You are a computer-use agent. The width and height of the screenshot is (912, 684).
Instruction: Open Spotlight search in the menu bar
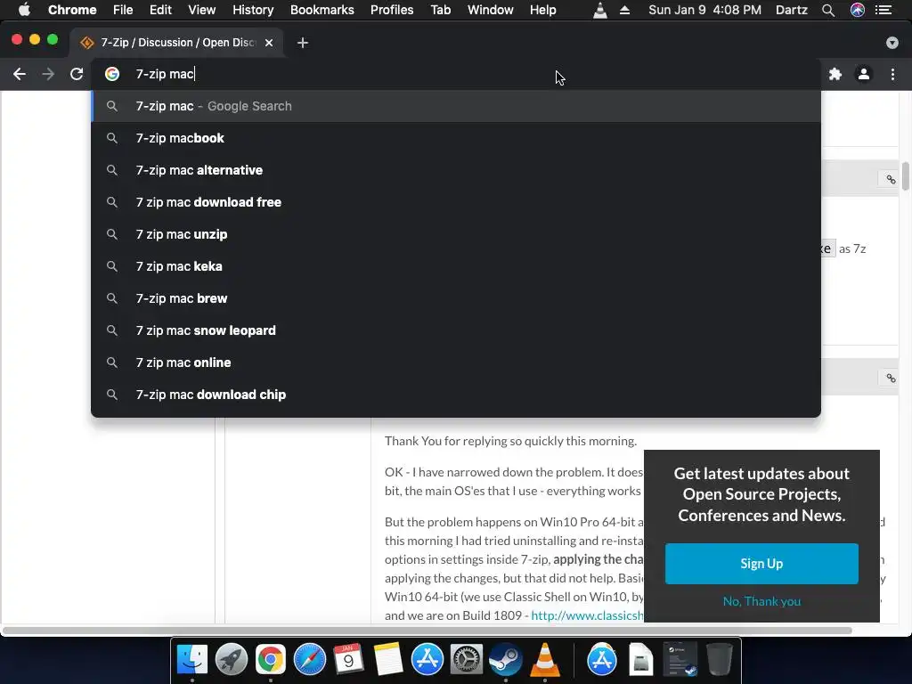pyautogui.click(x=828, y=10)
